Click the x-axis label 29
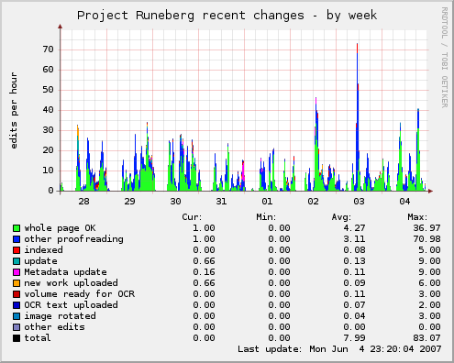Image resolution: width=454 pixels, height=363 pixels. pos(129,202)
